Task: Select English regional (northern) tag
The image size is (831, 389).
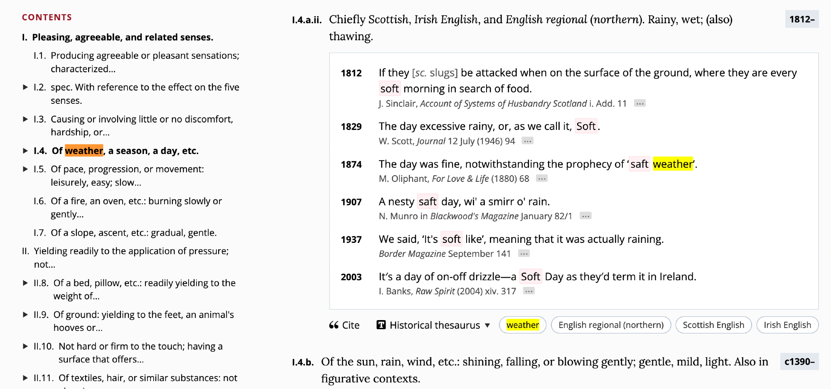Action: click(x=610, y=325)
